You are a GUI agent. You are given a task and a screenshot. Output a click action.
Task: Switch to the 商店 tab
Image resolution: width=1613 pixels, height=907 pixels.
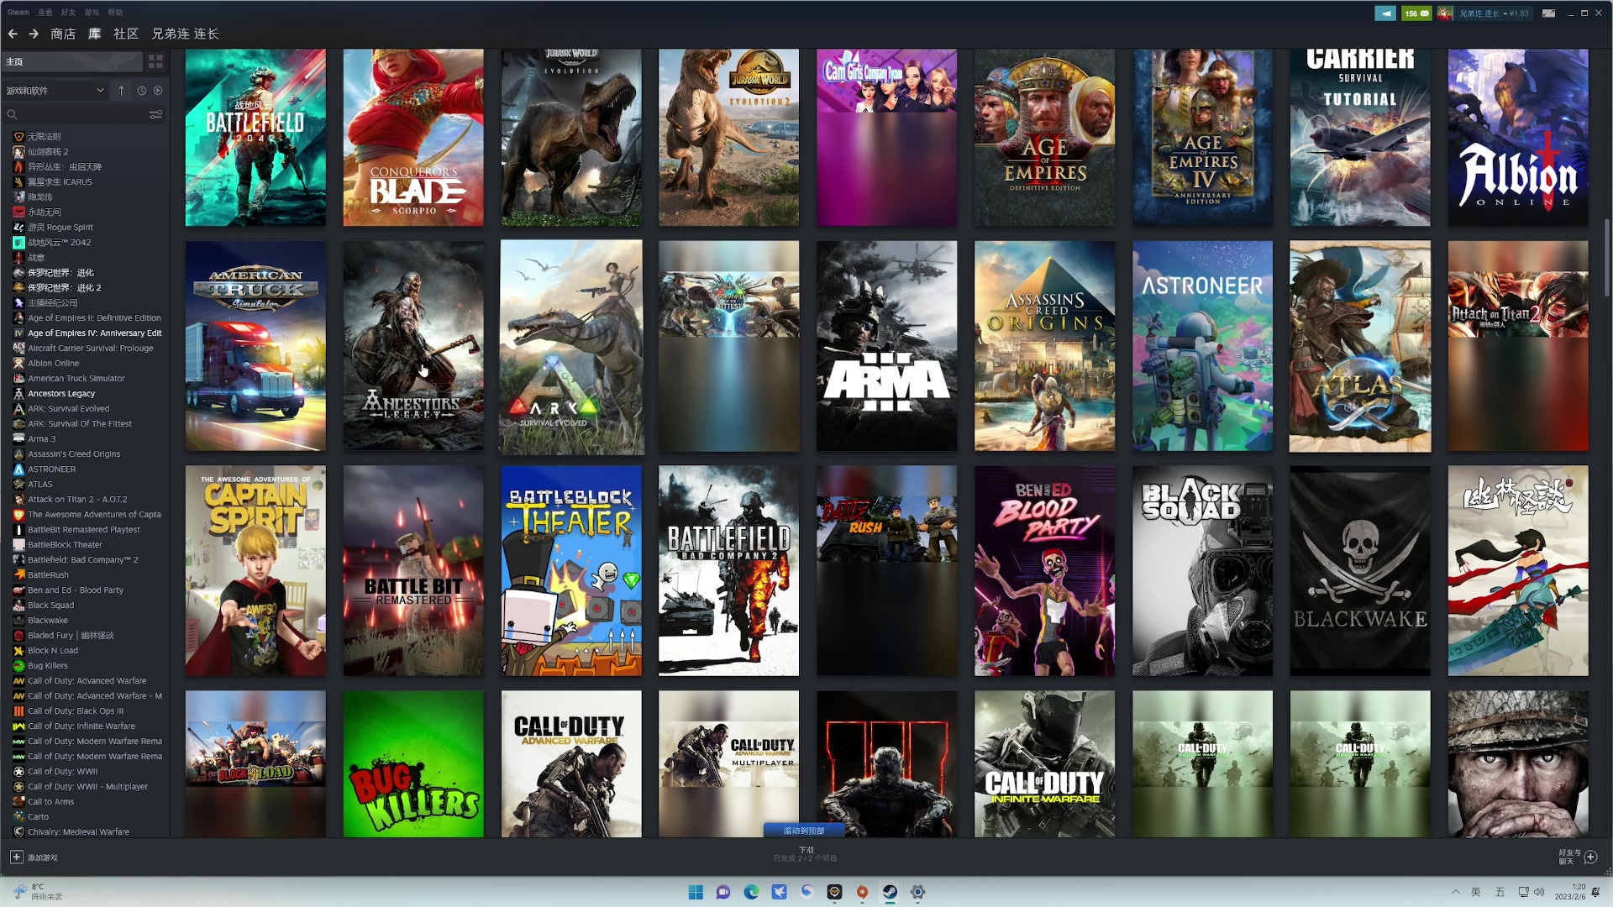pyautogui.click(x=63, y=34)
